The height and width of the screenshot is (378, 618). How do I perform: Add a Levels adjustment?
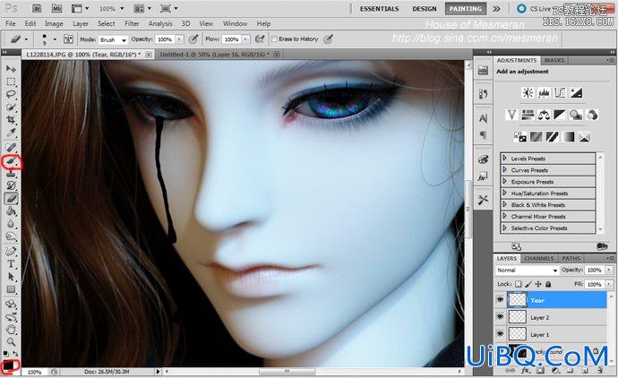click(544, 92)
